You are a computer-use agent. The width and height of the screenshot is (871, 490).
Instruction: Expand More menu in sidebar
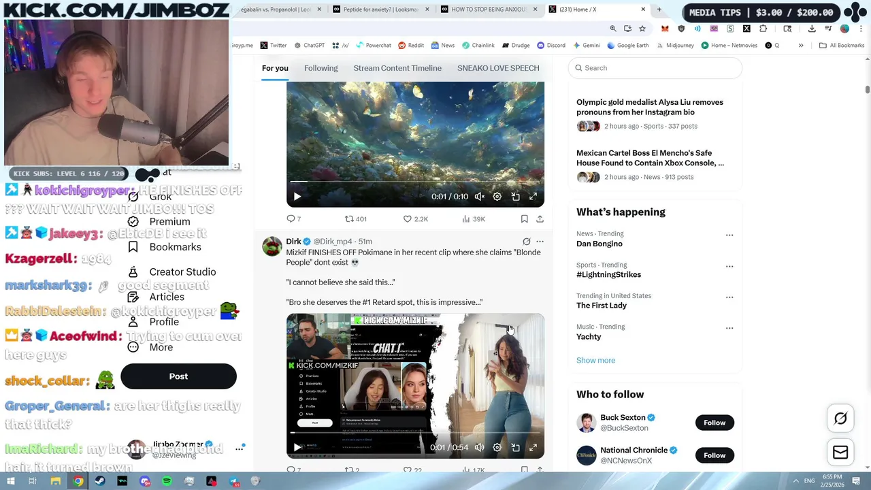(x=150, y=347)
